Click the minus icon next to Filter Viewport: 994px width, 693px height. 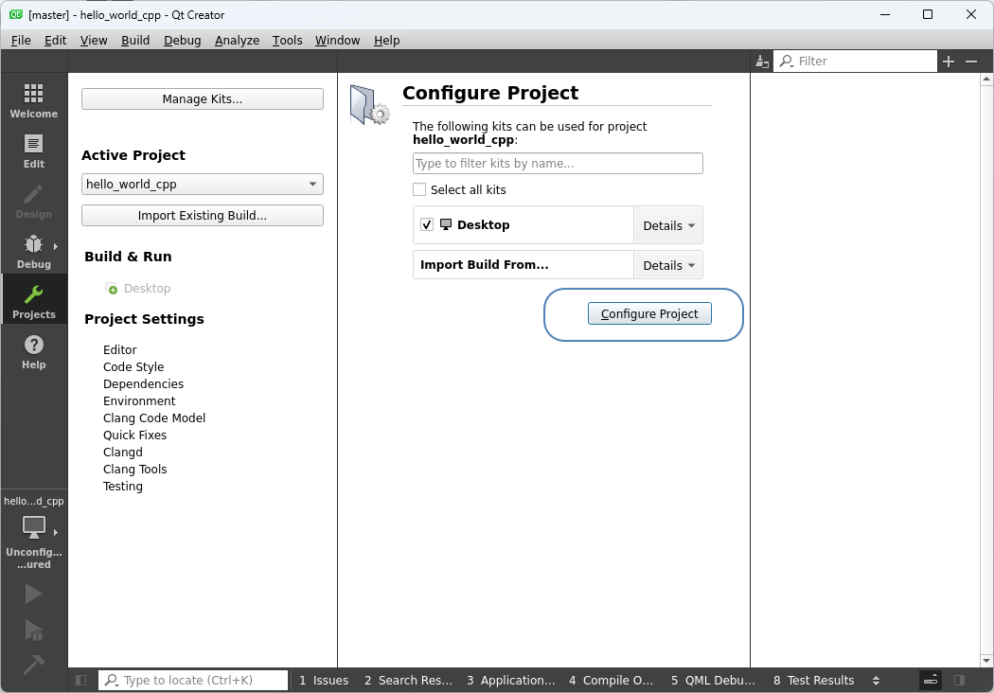[971, 62]
